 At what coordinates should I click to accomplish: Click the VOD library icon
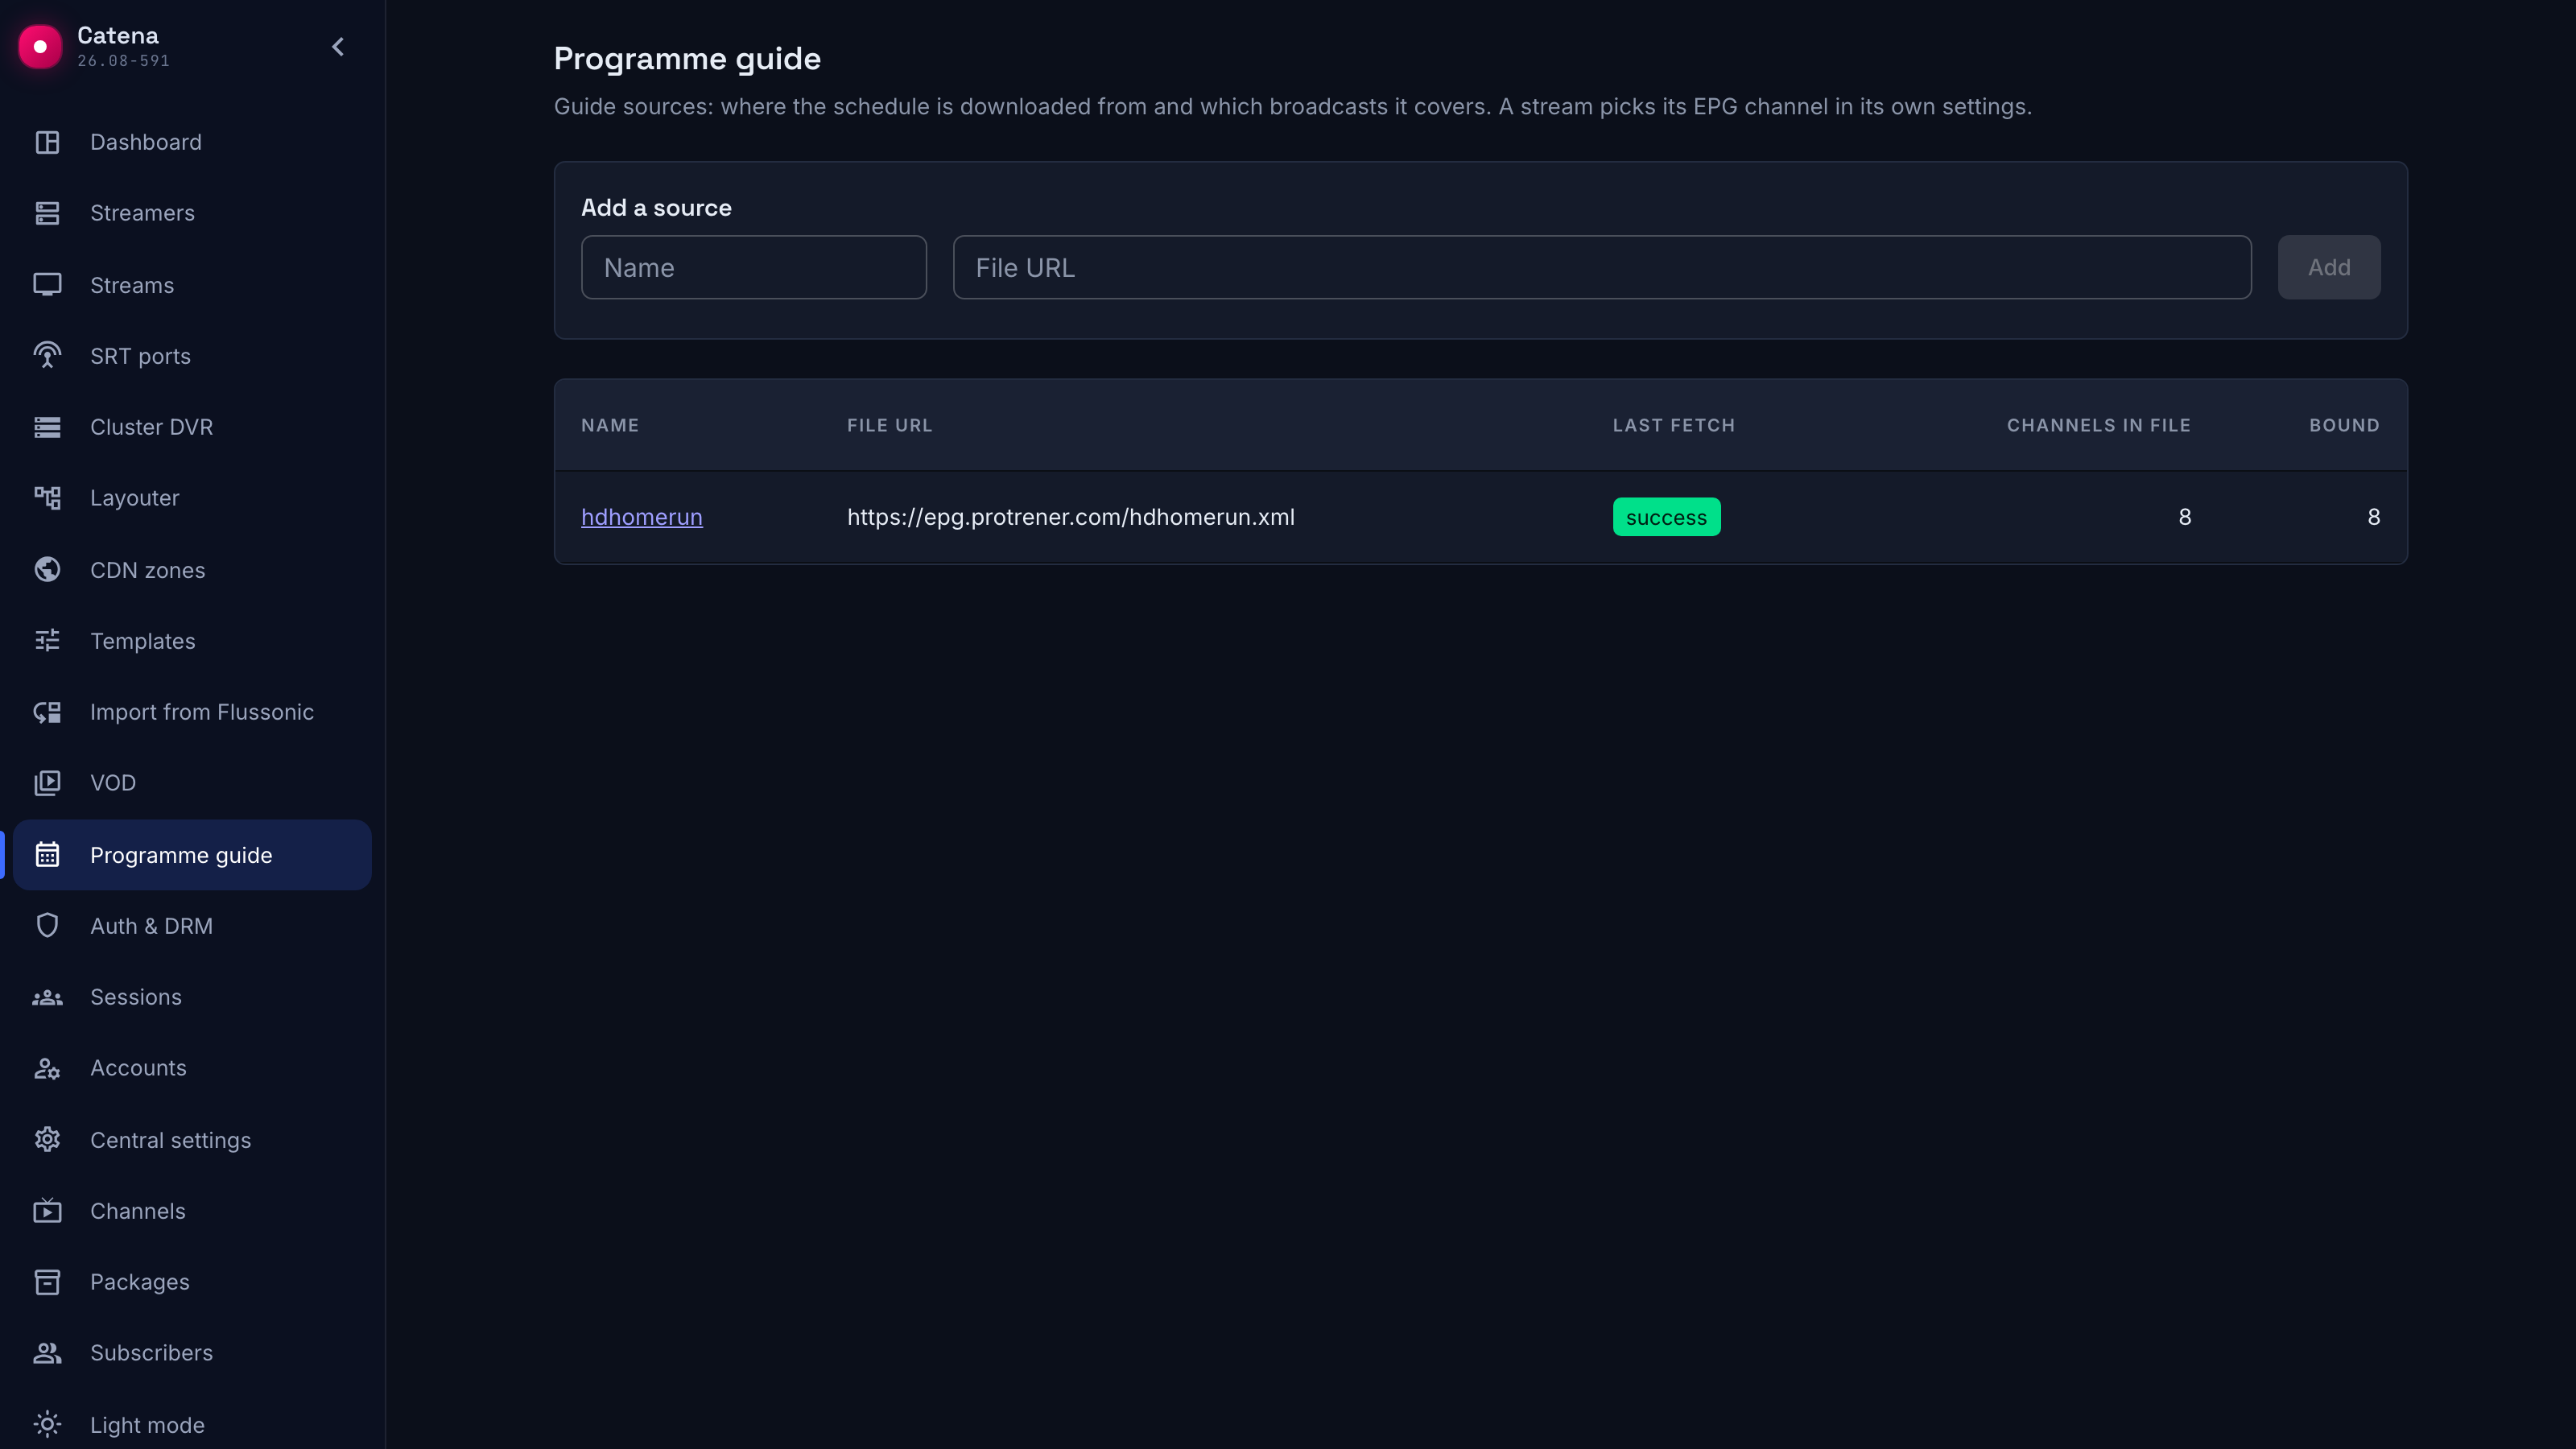(47, 783)
